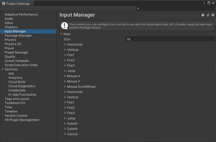Go to Cloud Diagnostics service settings
The height and width of the screenshot is (142, 216).
[22, 86]
